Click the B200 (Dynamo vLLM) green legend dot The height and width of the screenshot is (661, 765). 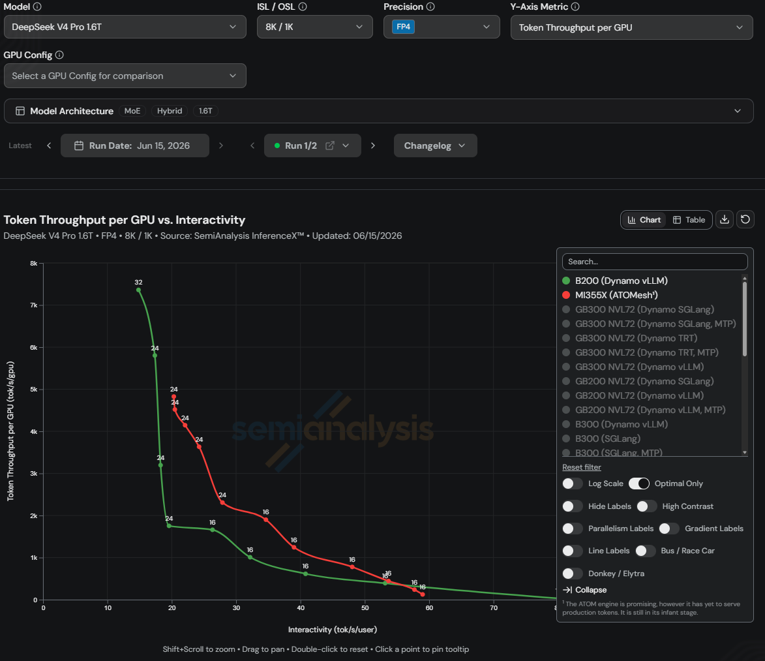566,281
